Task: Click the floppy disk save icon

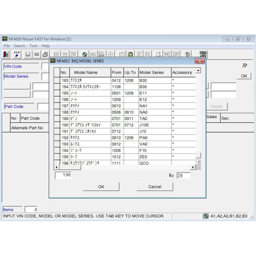Action: pos(28,54)
